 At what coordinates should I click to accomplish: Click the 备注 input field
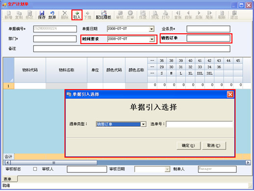click(132, 49)
